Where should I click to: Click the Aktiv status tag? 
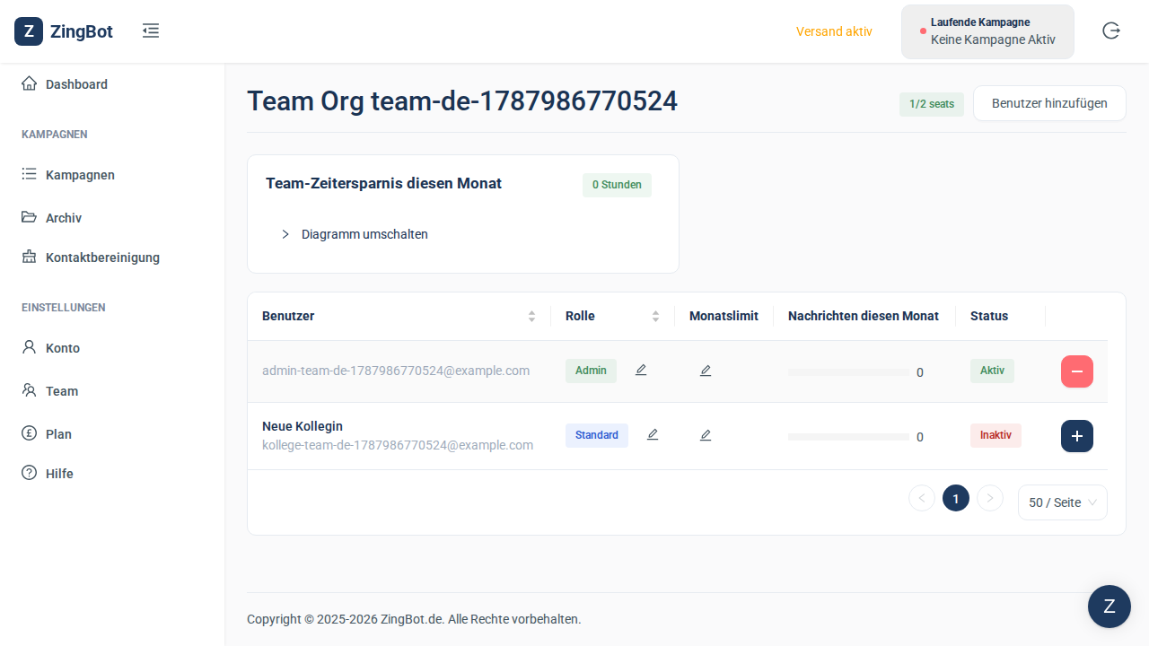[992, 371]
